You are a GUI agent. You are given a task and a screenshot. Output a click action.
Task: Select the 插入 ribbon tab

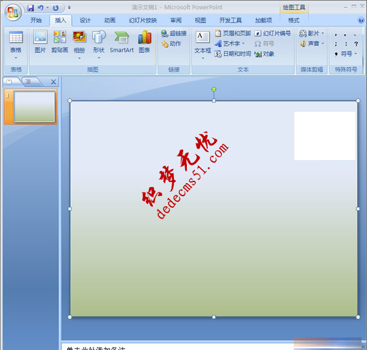(x=60, y=20)
